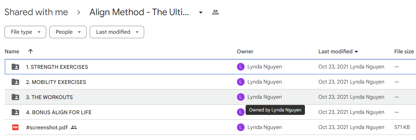This screenshot has height=140, width=416.
Task: Select the #screenshot.pdf file name
Action: pos(47,128)
